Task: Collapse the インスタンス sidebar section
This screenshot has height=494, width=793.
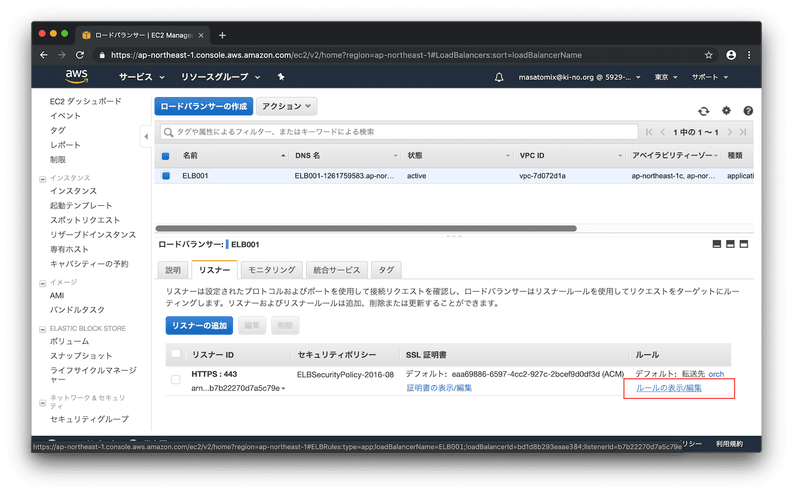Action: click(43, 179)
